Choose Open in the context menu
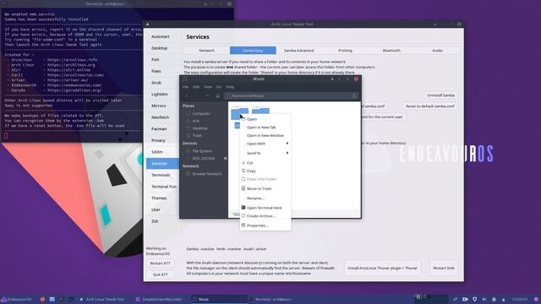Viewport: 541px width, 304px height. 265,119
